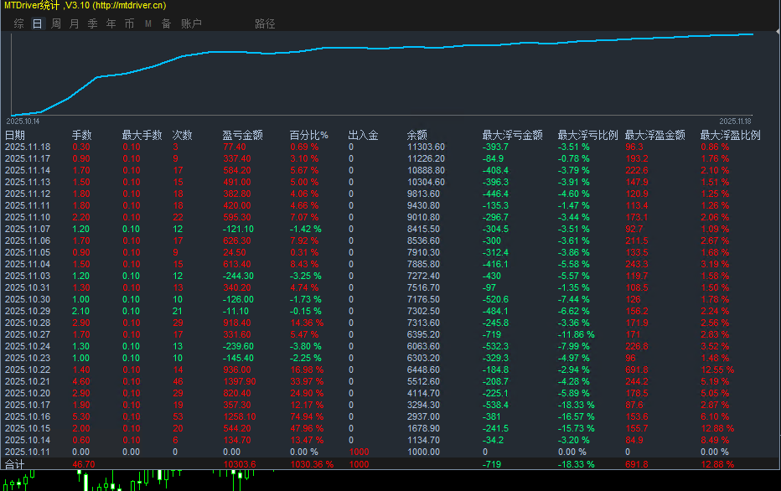Open the 周 weekly tab
The width and height of the screenshot is (781, 491).
tap(56, 23)
